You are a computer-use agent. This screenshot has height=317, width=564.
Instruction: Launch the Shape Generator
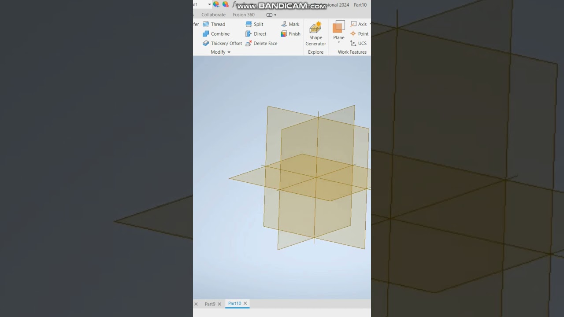pos(315,33)
